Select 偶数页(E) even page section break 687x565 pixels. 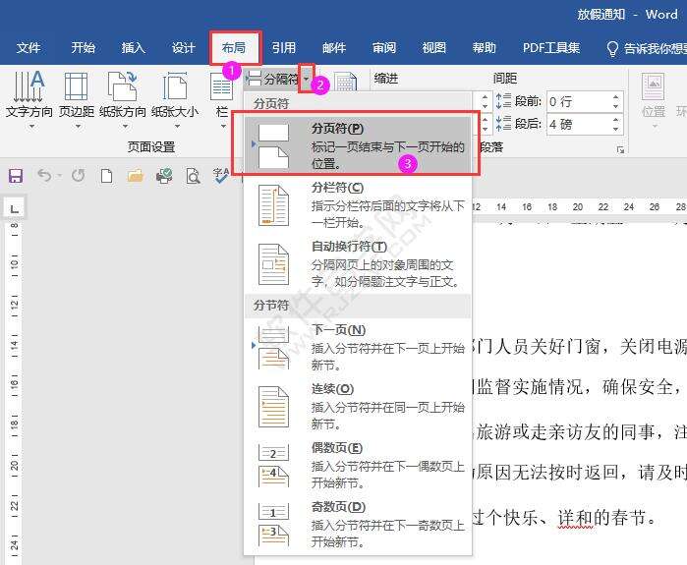[x=357, y=465]
